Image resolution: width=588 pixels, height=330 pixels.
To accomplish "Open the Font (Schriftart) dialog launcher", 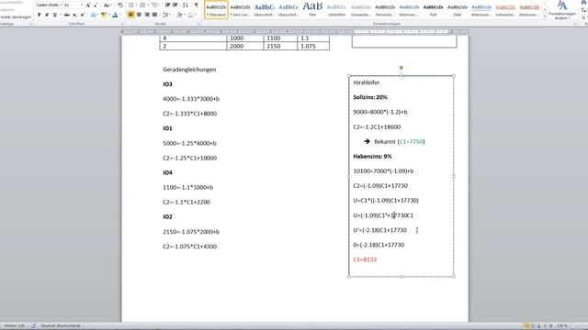I will [122, 24].
